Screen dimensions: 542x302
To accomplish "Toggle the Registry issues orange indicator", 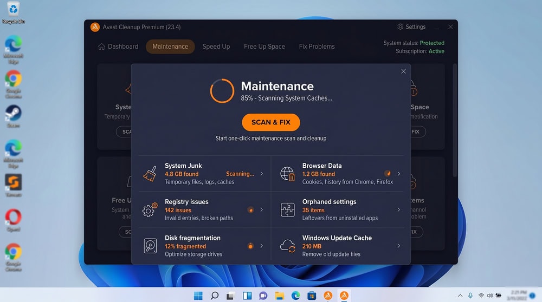I will coord(250,209).
